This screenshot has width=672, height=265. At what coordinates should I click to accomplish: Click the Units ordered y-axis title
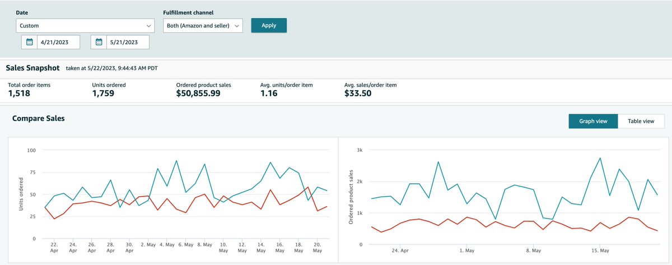22,194
